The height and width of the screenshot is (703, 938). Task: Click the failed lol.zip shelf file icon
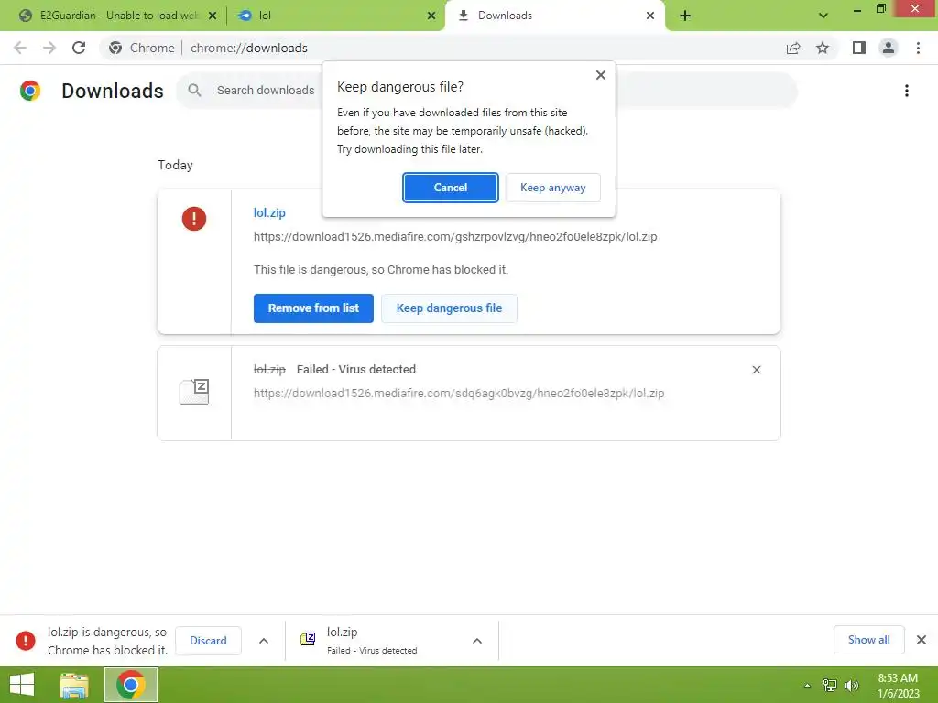[308, 639]
